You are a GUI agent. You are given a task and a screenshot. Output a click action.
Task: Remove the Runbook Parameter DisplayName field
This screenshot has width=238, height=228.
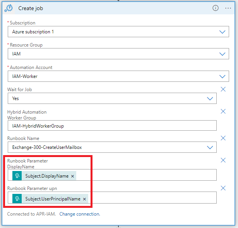click(223, 160)
